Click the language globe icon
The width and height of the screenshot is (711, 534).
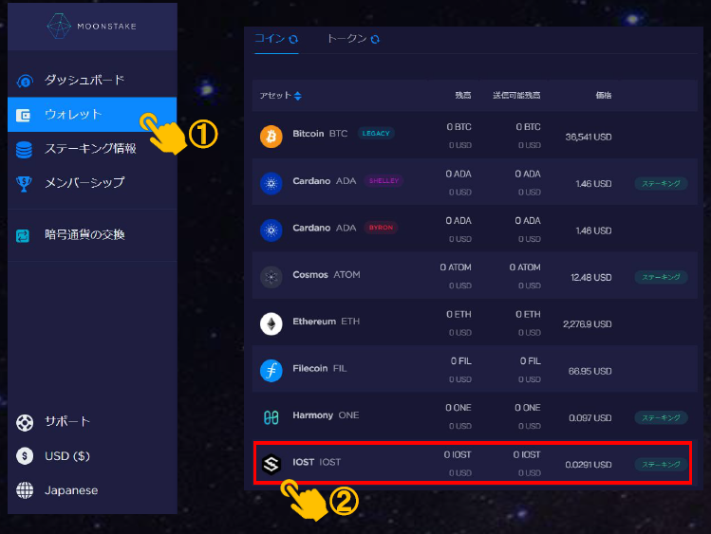coord(25,490)
